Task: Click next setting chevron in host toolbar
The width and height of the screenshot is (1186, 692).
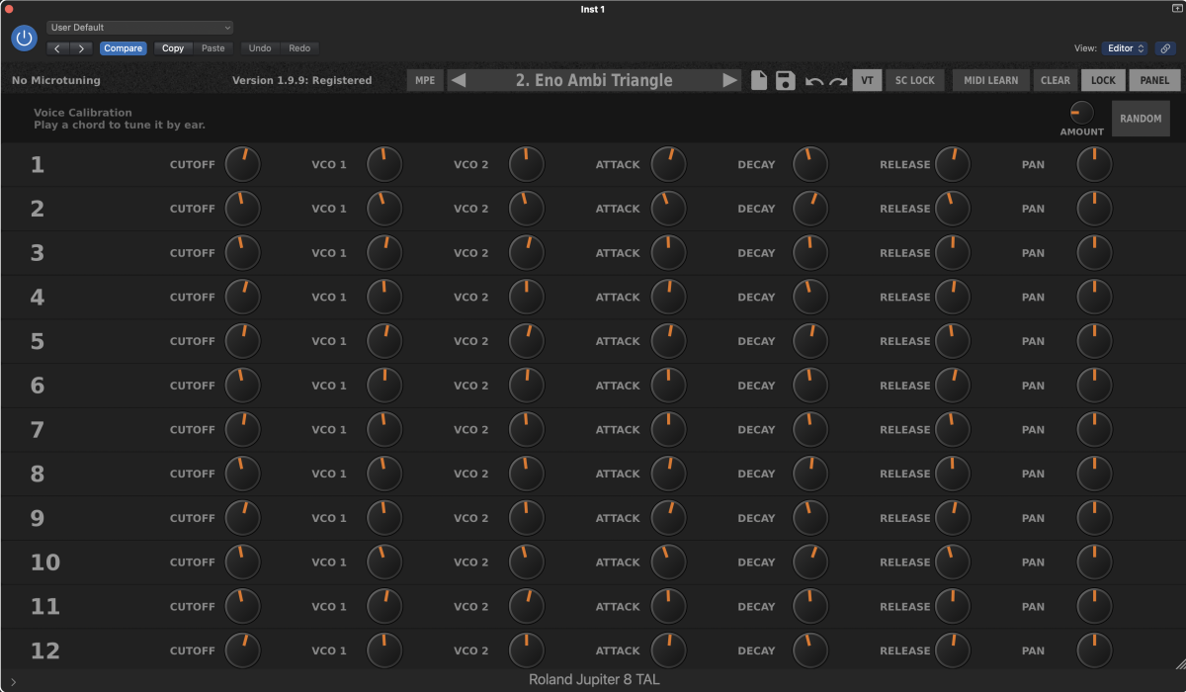Action: point(81,47)
